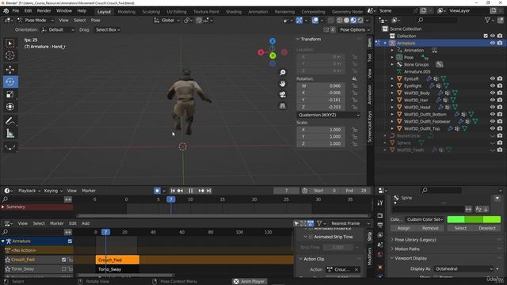Select the Scale tool

click(x=10, y=94)
